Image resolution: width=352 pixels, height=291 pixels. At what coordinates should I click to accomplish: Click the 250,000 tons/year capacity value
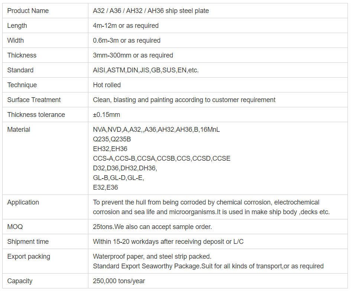(x=119, y=281)
